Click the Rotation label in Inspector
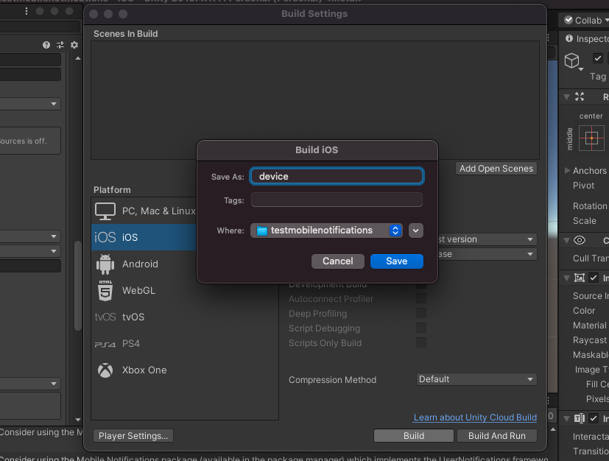 coord(590,206)
